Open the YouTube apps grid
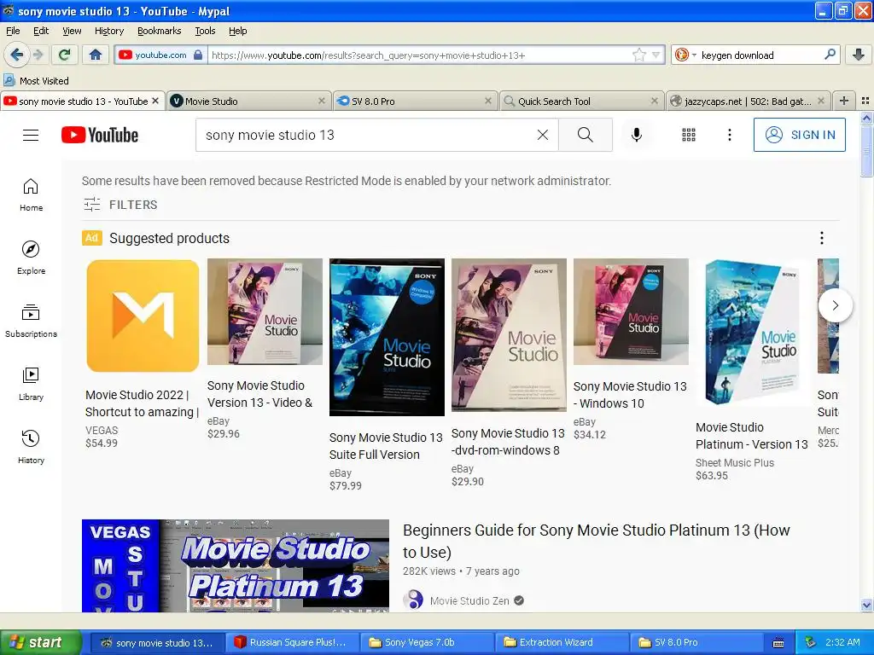The height and width of the screenshot is (655, 874). [689, 135]
